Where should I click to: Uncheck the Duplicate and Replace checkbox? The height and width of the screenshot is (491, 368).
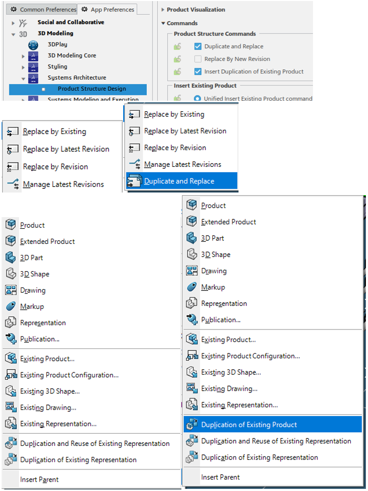[198, 46]
